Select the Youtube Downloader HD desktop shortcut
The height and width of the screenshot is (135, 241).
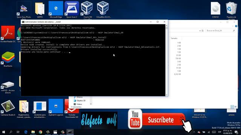tap(72, 109)
